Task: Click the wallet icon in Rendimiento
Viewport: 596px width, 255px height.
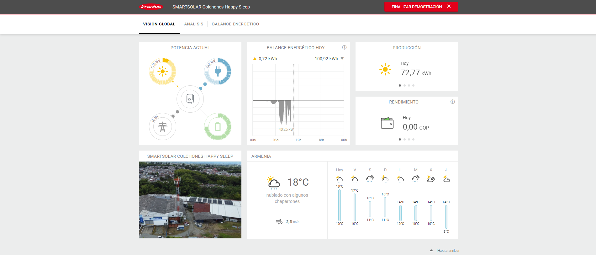Action: pos(387,123)
